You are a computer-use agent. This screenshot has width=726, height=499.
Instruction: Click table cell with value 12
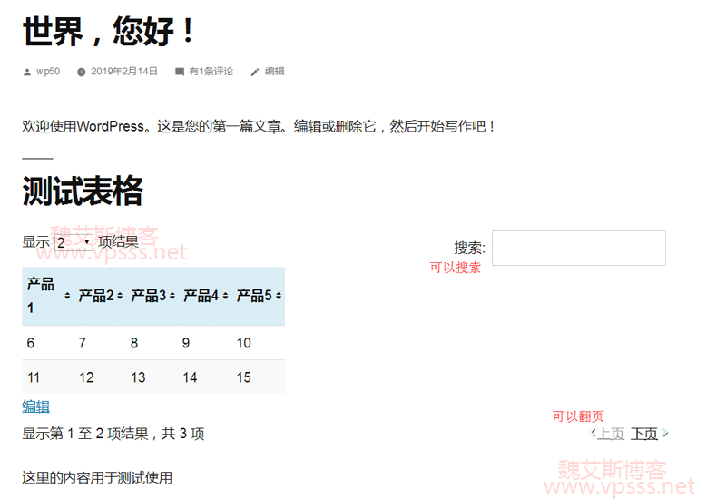[86, 377]
